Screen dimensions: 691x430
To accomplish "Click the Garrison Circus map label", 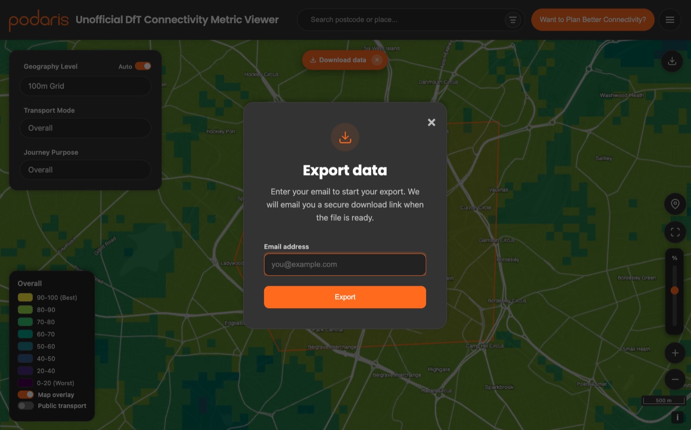I will click(497, 240).
